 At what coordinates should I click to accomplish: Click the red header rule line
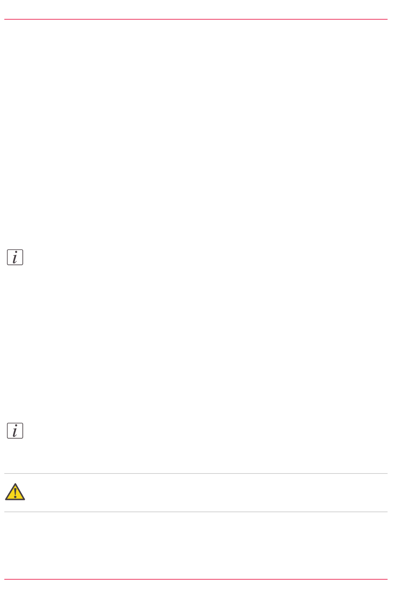[196, 19]
